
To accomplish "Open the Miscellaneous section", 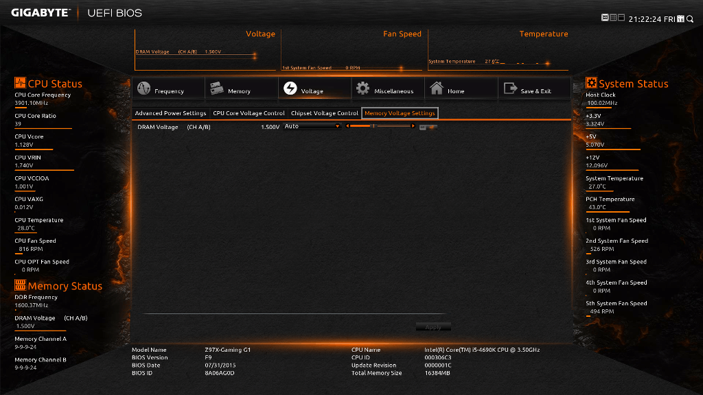I will [388, 88].
